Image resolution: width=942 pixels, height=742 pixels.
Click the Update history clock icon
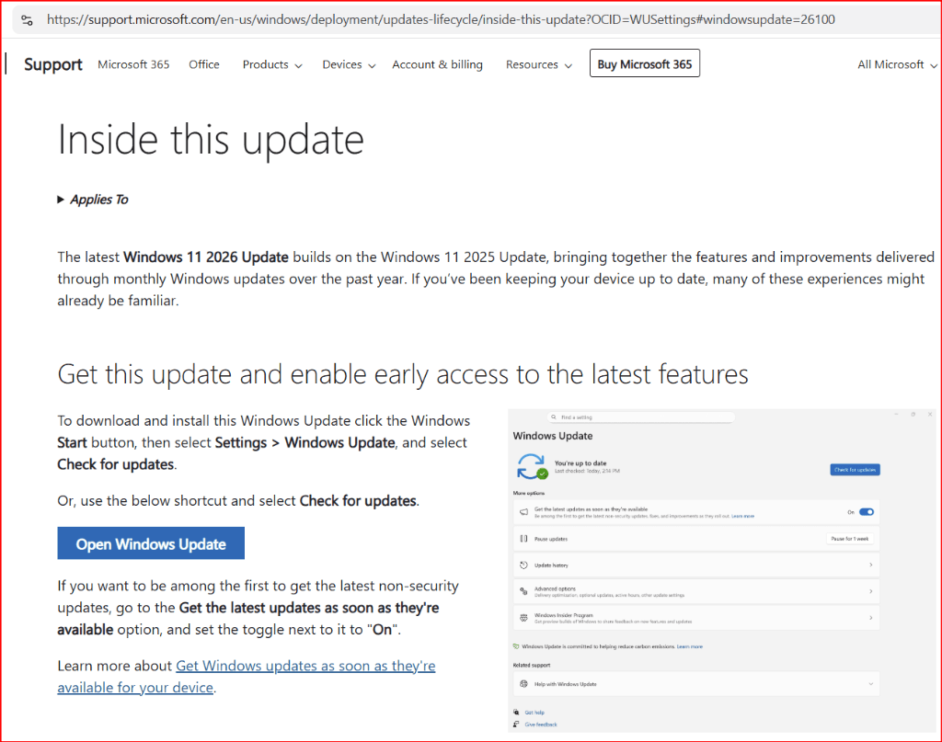point(523,565)
